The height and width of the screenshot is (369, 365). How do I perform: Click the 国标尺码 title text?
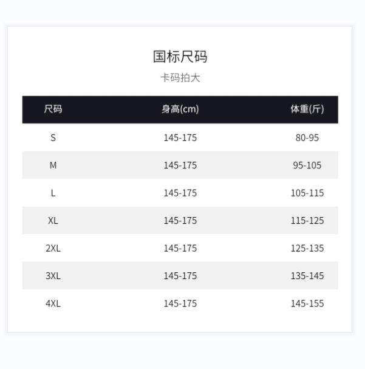(x=180, y=57)
